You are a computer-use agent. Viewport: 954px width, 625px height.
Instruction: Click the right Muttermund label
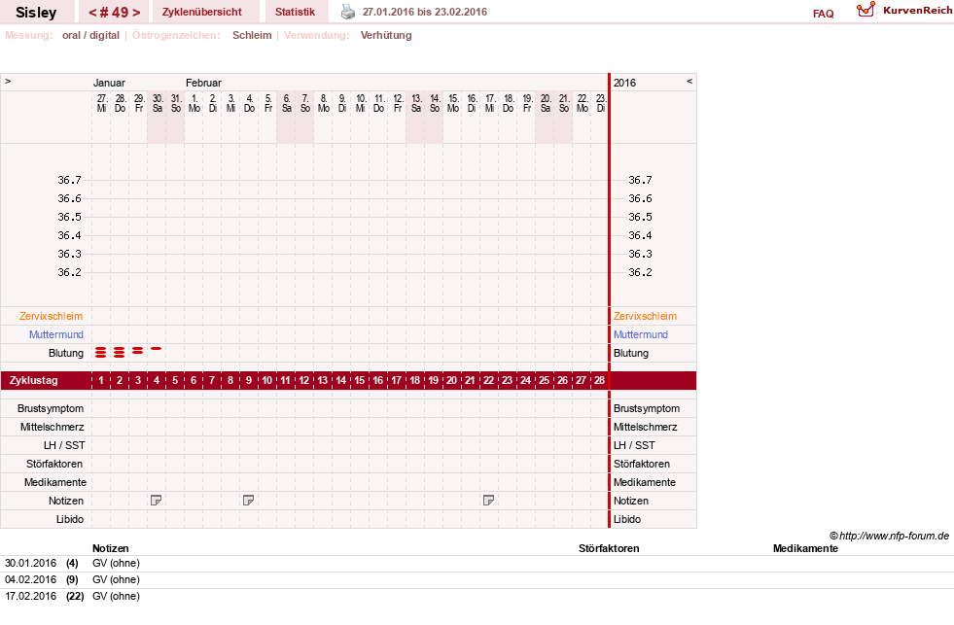[641, 334]
